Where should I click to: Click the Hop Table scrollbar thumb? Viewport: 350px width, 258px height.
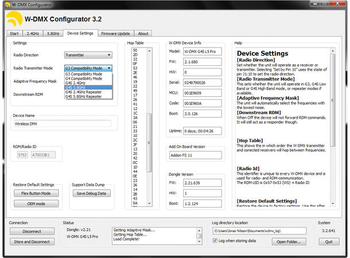pos(149,143)
